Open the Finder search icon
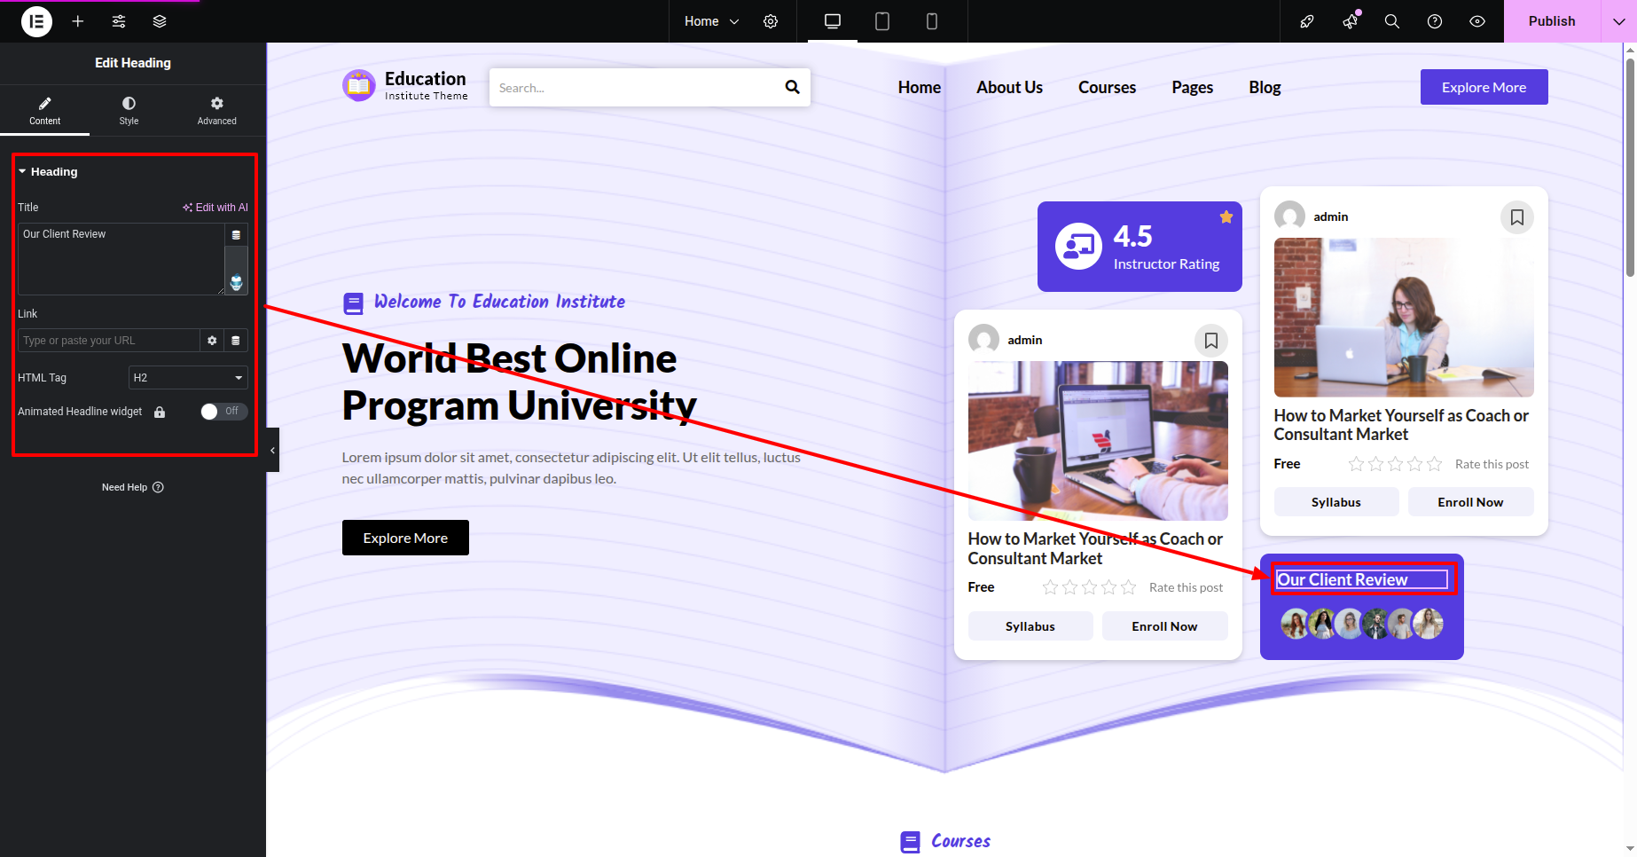The image size is (1637, 857). (1392, 21)
